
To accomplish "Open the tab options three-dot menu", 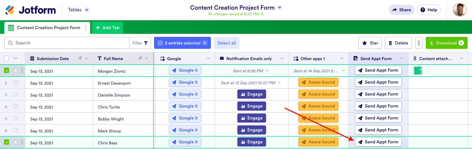I will (86, 28).
